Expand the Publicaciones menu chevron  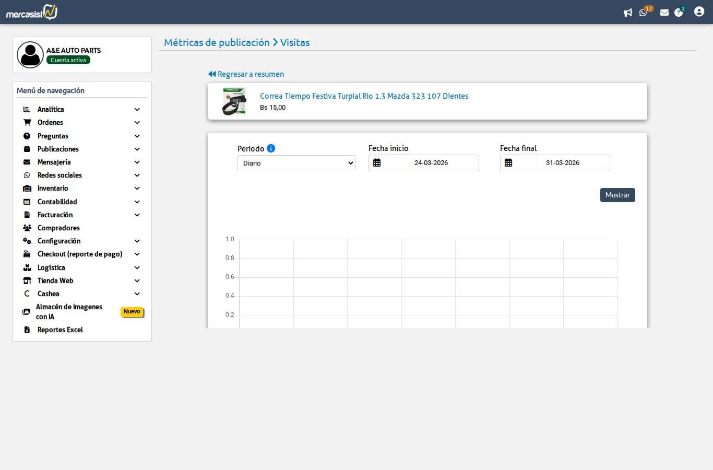137,149
